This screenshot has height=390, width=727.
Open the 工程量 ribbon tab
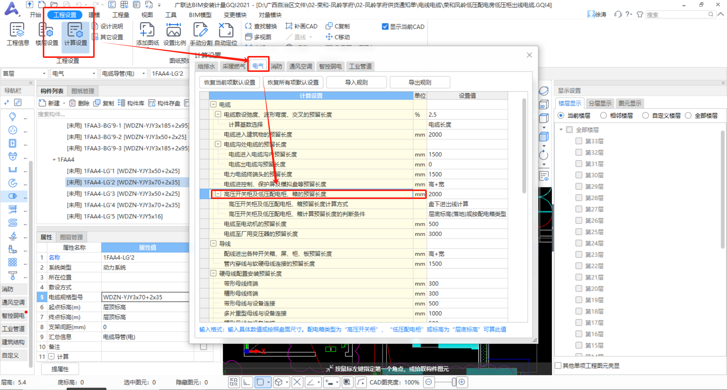coord(121,15)
